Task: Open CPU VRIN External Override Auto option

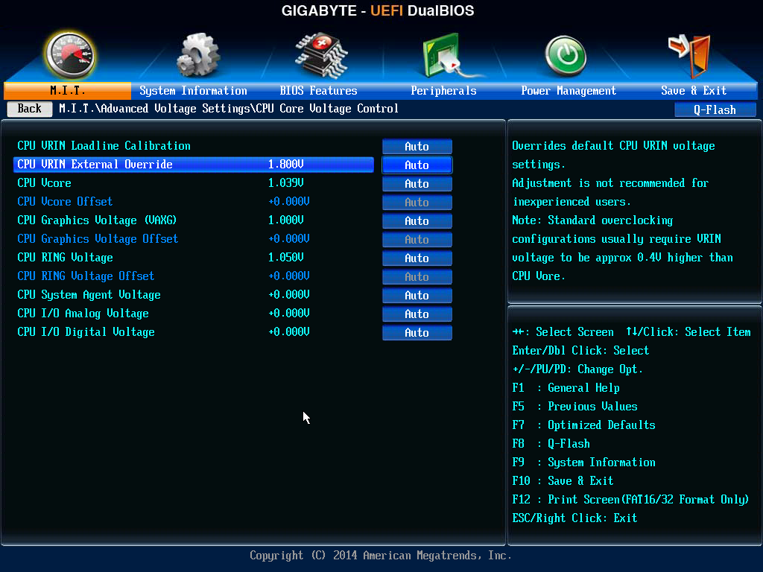Action: 417,165
